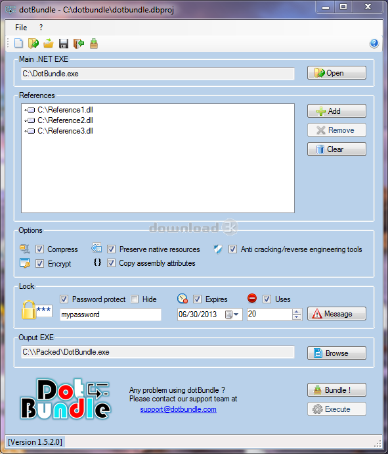Expand the C:\Reference1.dll tree node
The image size is (388, 454).
coord(26,110)
